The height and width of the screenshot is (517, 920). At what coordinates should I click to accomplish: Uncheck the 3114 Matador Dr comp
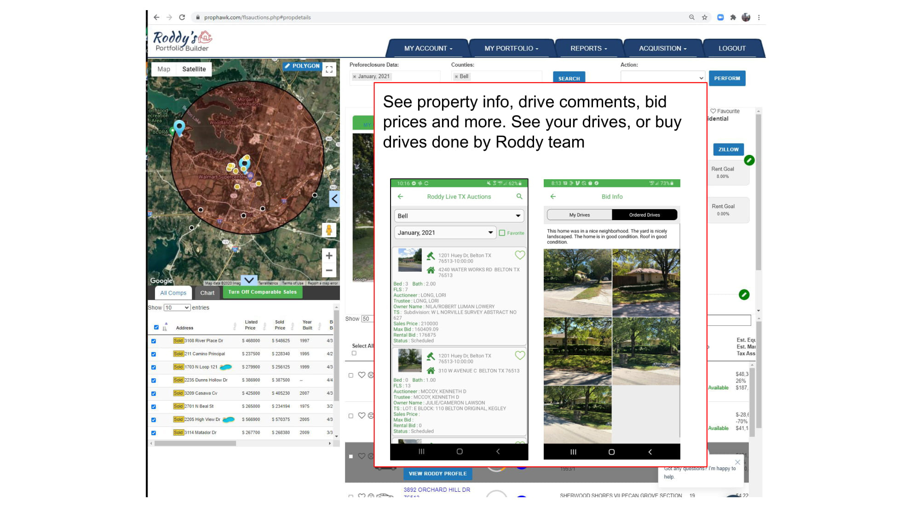pyautogui.click(x=154, y=433)
